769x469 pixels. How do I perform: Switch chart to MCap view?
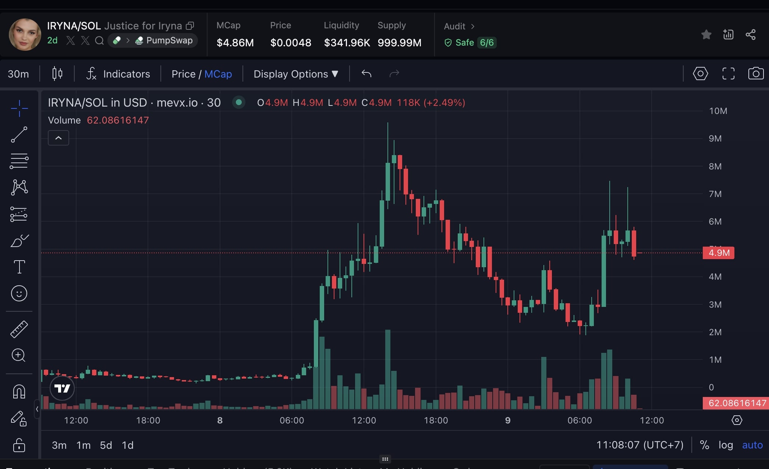[x=218, y=74]
